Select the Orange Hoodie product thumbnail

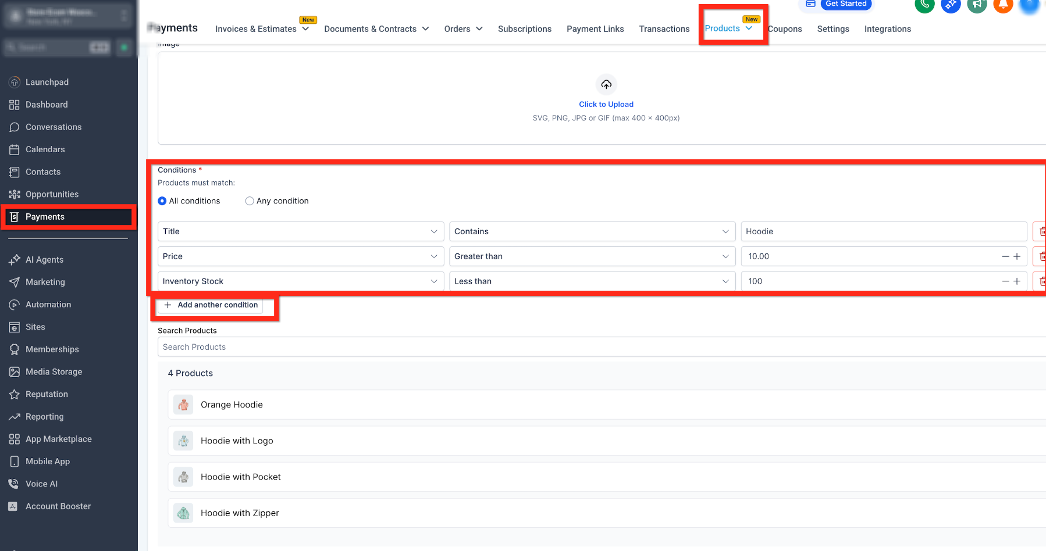183,405
